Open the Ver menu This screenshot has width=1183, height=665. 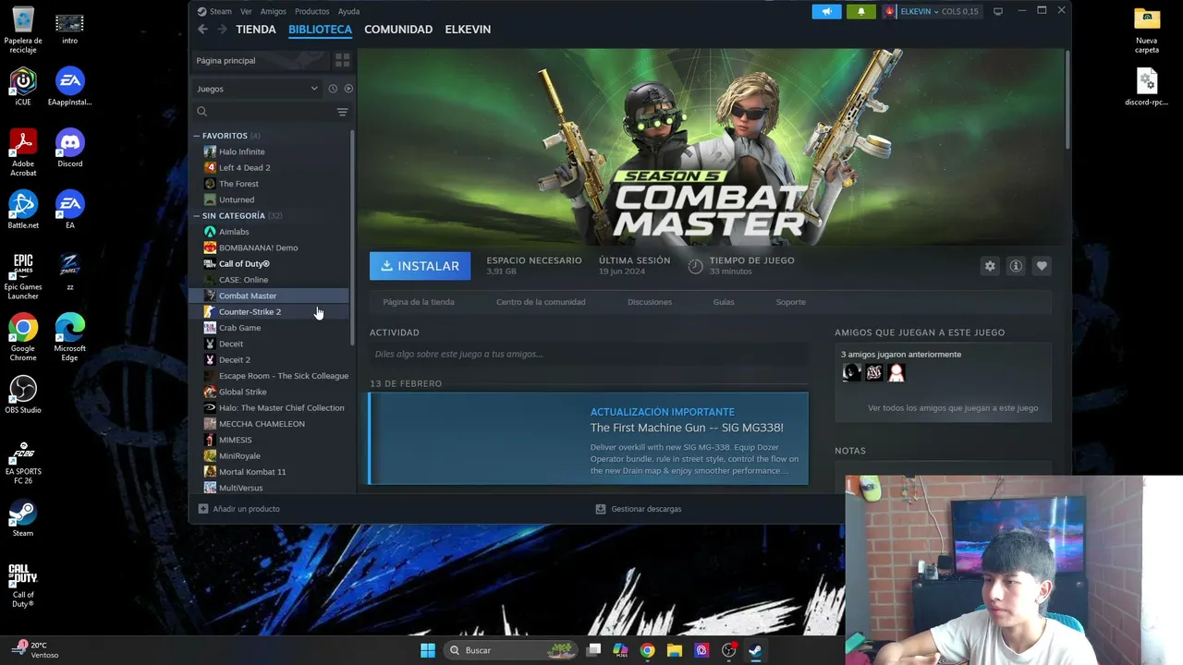point(246,11)
